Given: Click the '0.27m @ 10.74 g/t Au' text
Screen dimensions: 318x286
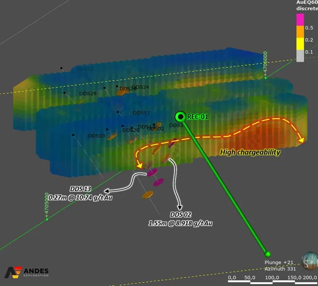Looking at the screenshot, I should coord(80,197).
